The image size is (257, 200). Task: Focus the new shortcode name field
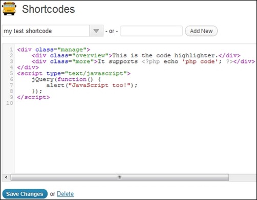(151, 31)
